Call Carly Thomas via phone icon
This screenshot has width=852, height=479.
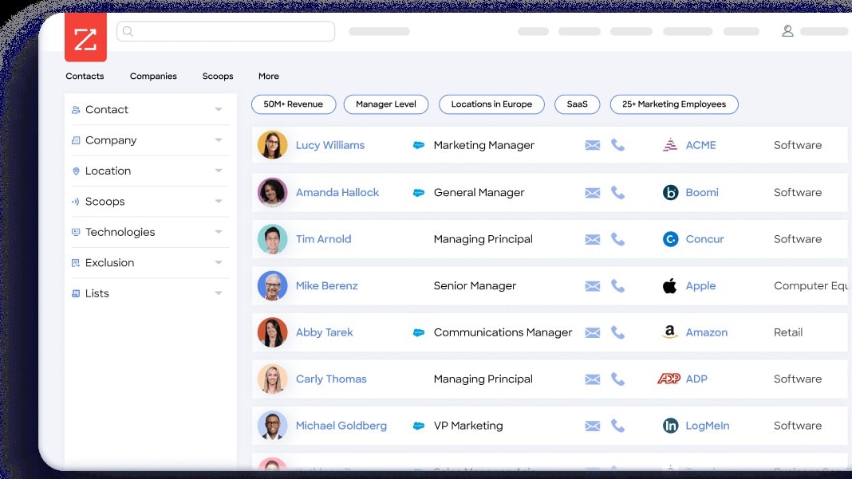(617, 379)
